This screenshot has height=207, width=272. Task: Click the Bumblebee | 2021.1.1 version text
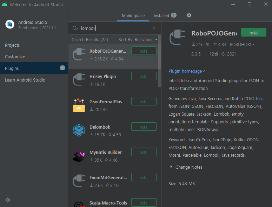pos(37,28)
